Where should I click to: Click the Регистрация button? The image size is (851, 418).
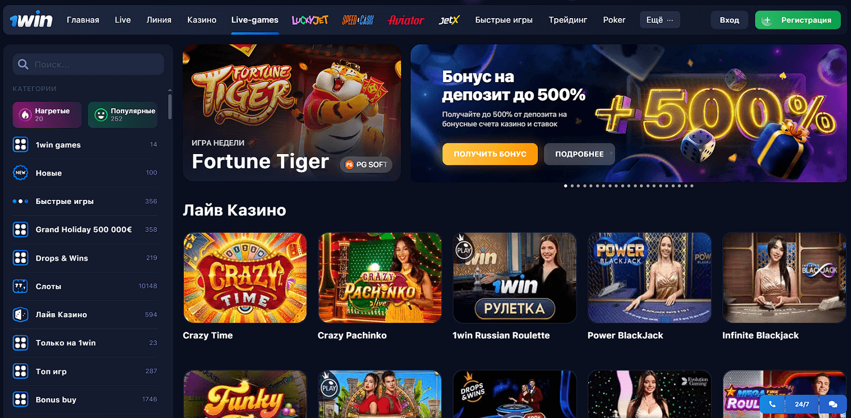[798, 20]
